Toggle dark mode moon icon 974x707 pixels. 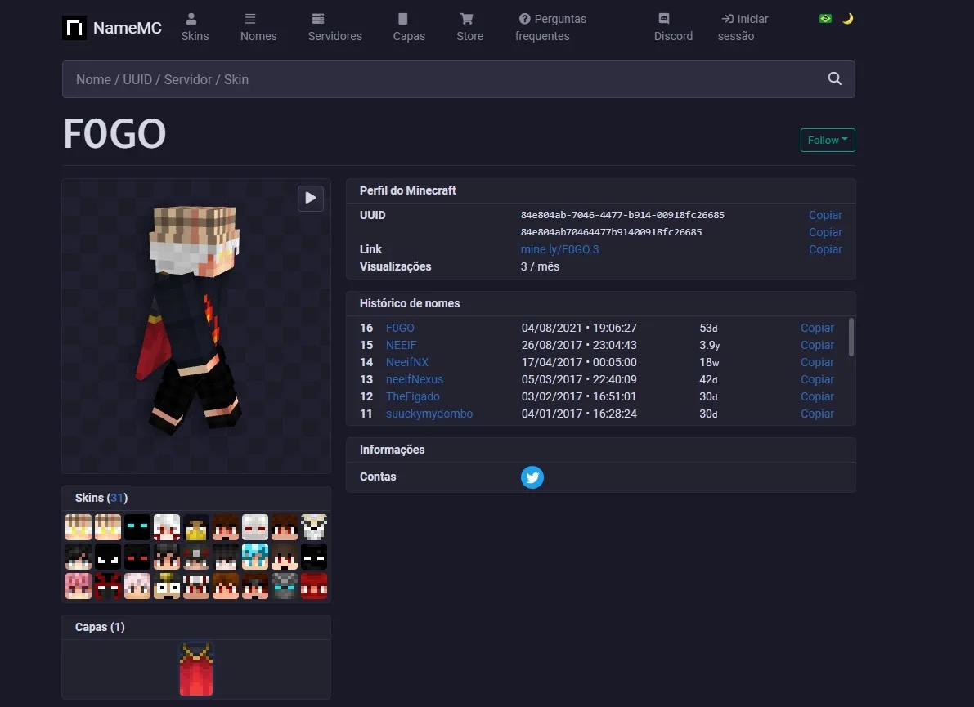coord(848,19)
